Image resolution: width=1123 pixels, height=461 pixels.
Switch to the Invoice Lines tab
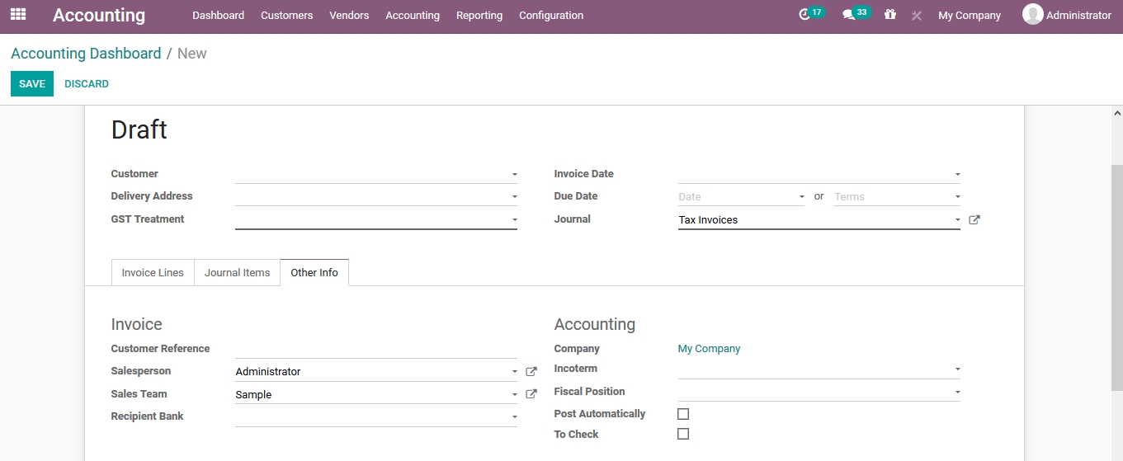point(153,273)
